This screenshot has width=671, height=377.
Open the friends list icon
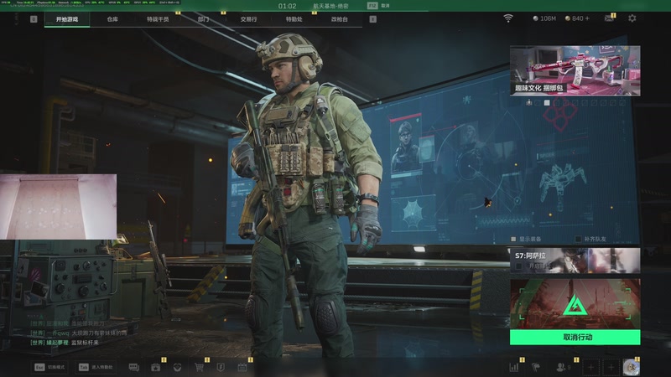[563, 367]
